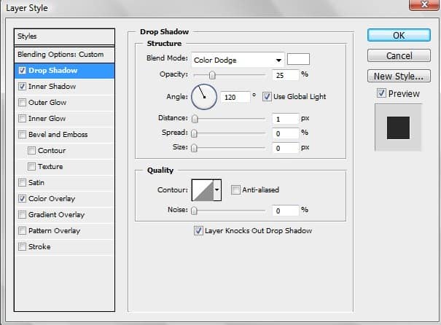Select the Inner Shadow style row
441x325 pixels.
64,86
